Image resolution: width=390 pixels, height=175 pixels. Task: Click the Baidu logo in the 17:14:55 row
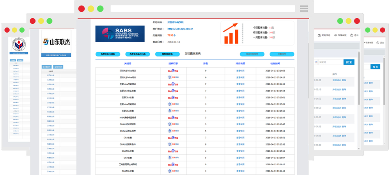coord(173,84)
